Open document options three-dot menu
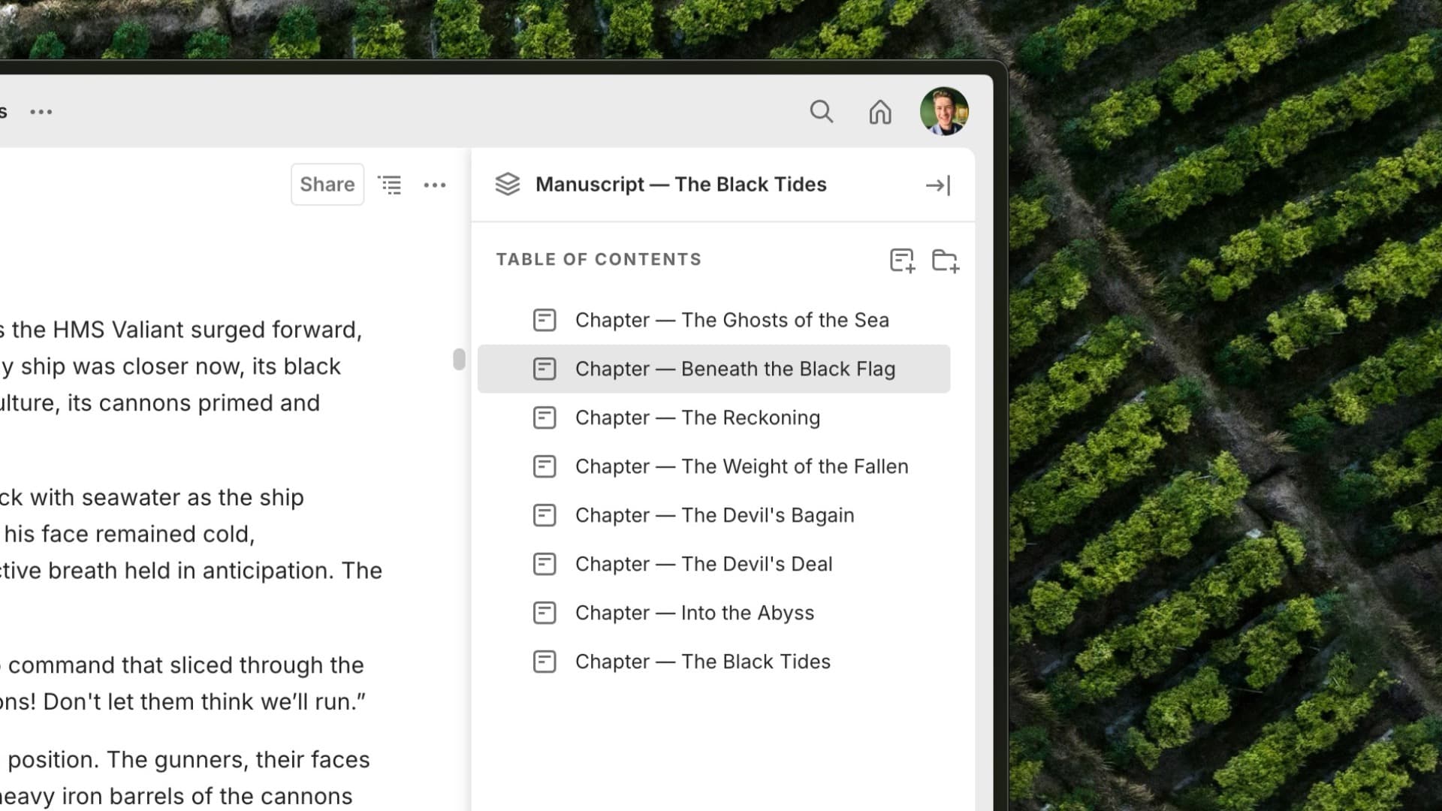 click(x=435, y=185)
